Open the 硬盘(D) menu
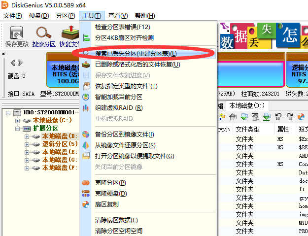 (x=39, y=16)
